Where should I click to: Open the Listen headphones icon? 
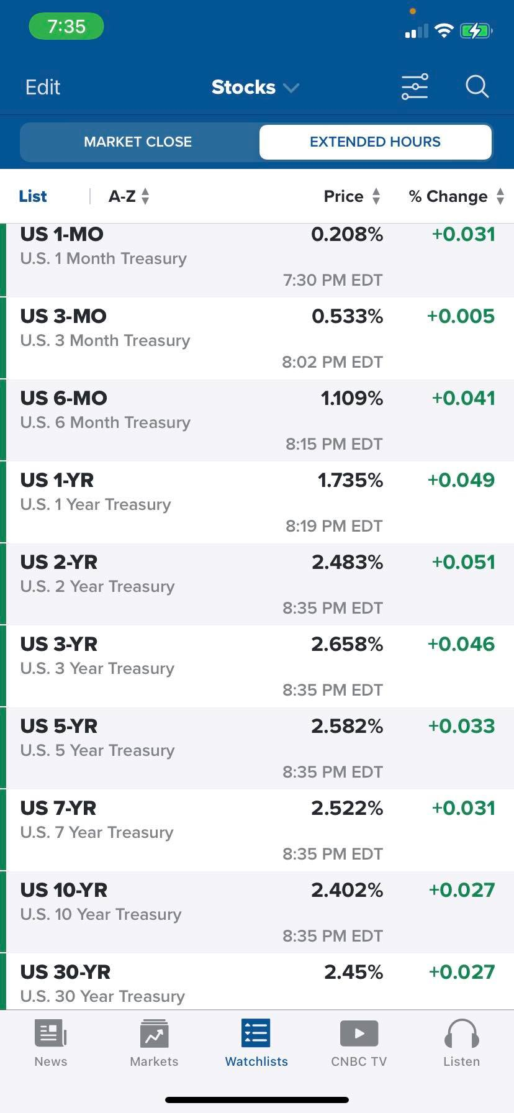[461, 1034]
